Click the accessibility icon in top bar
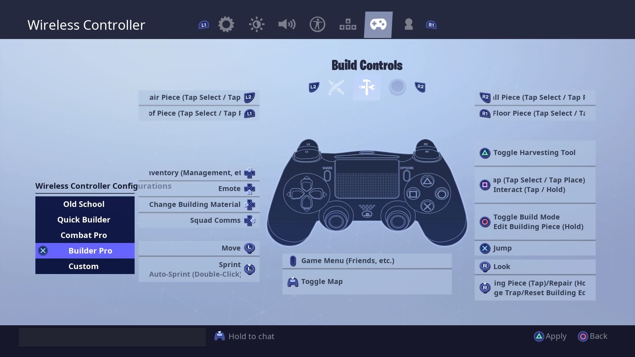The image size is (635, 357). (x=317, y=24)
